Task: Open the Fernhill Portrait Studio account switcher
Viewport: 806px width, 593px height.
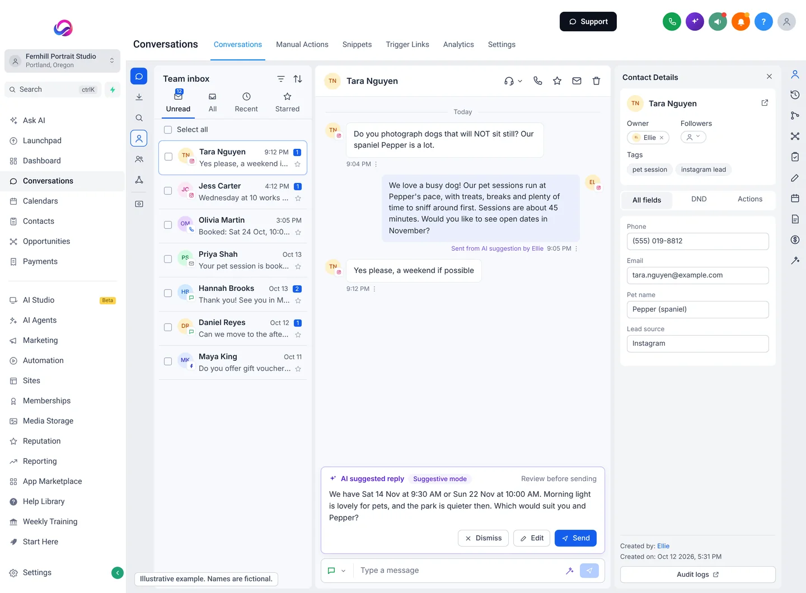Action: (x=62, y=60)
